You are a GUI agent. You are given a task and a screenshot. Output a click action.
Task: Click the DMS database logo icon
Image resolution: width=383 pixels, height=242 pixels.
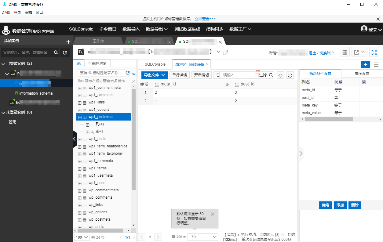click(5, 30)
